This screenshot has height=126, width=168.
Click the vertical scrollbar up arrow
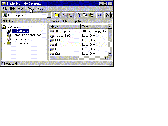[110, 27]
